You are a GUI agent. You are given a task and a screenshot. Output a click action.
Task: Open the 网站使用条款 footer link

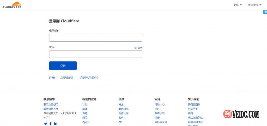point(195,118)
